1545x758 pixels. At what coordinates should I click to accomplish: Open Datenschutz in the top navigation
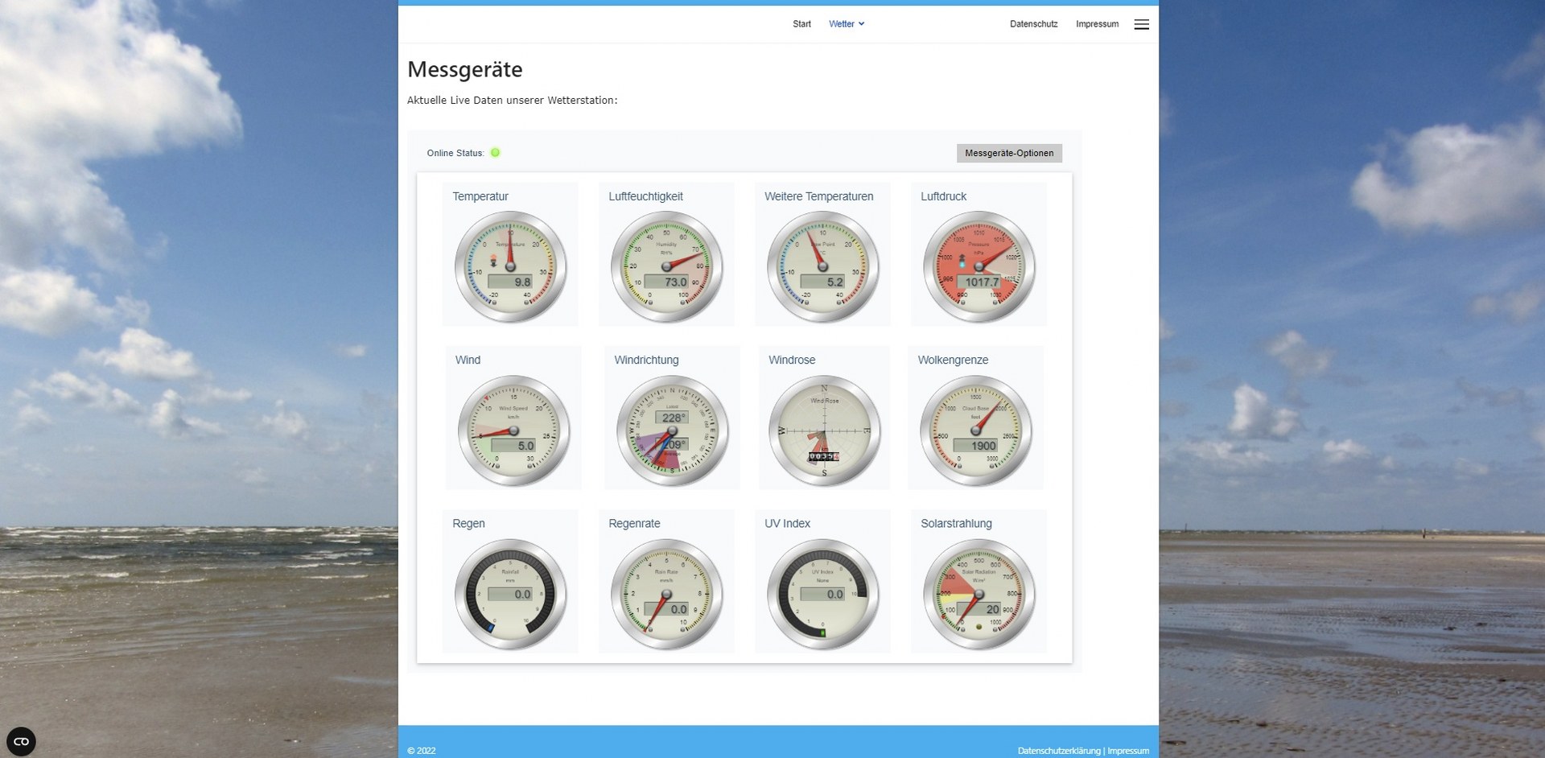click(1033, 24)
